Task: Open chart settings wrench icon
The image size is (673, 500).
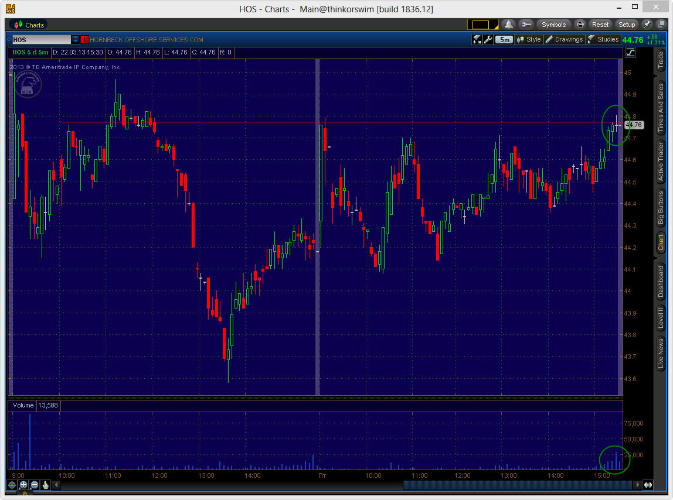Action: click(x=488, y=39)
